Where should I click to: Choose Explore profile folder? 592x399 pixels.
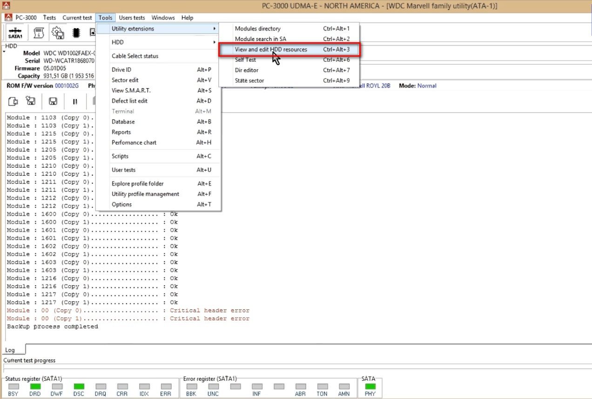[158, 184]
